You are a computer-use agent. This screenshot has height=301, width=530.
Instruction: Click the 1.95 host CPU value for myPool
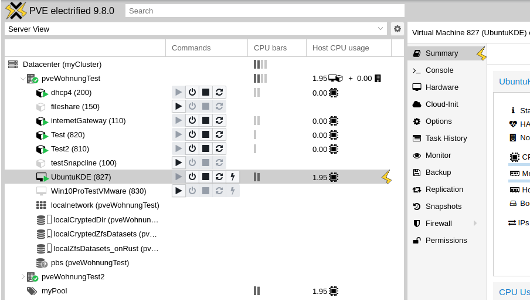click(320, 291)
